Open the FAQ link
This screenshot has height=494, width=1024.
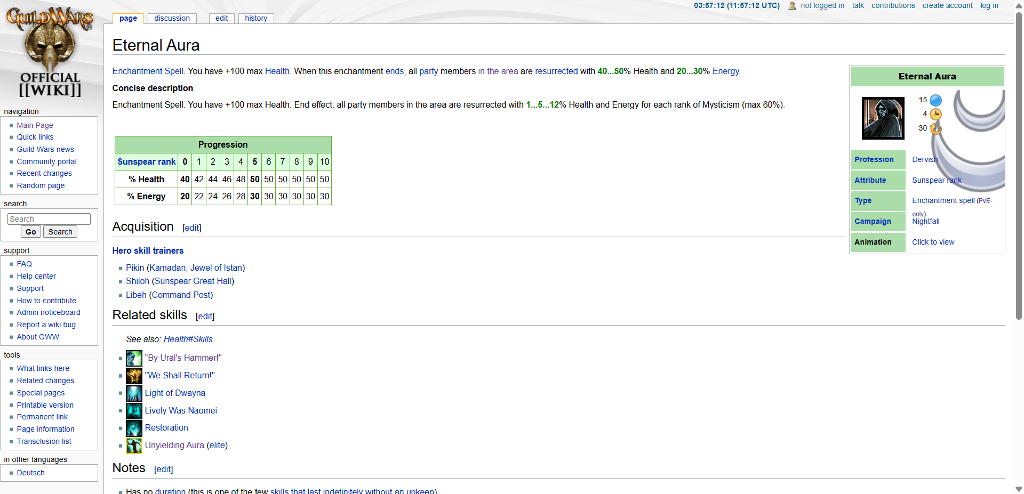[x=24, y=264]
